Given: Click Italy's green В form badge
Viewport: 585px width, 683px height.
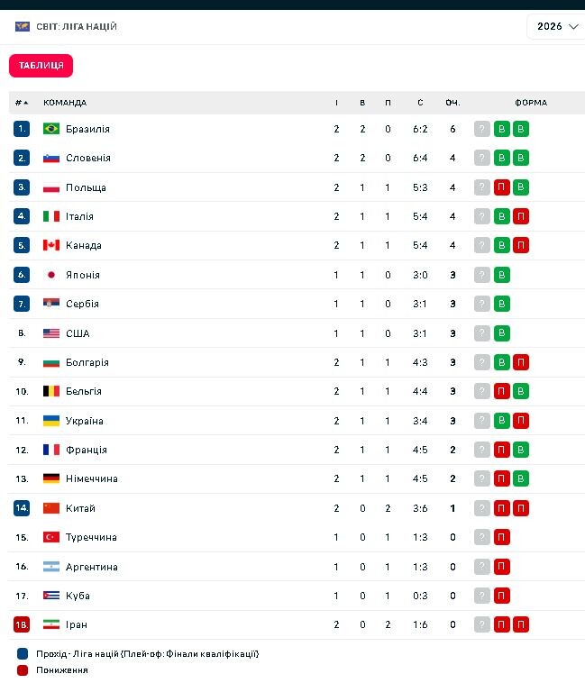Looking at the screenshot, I should 501,216.
